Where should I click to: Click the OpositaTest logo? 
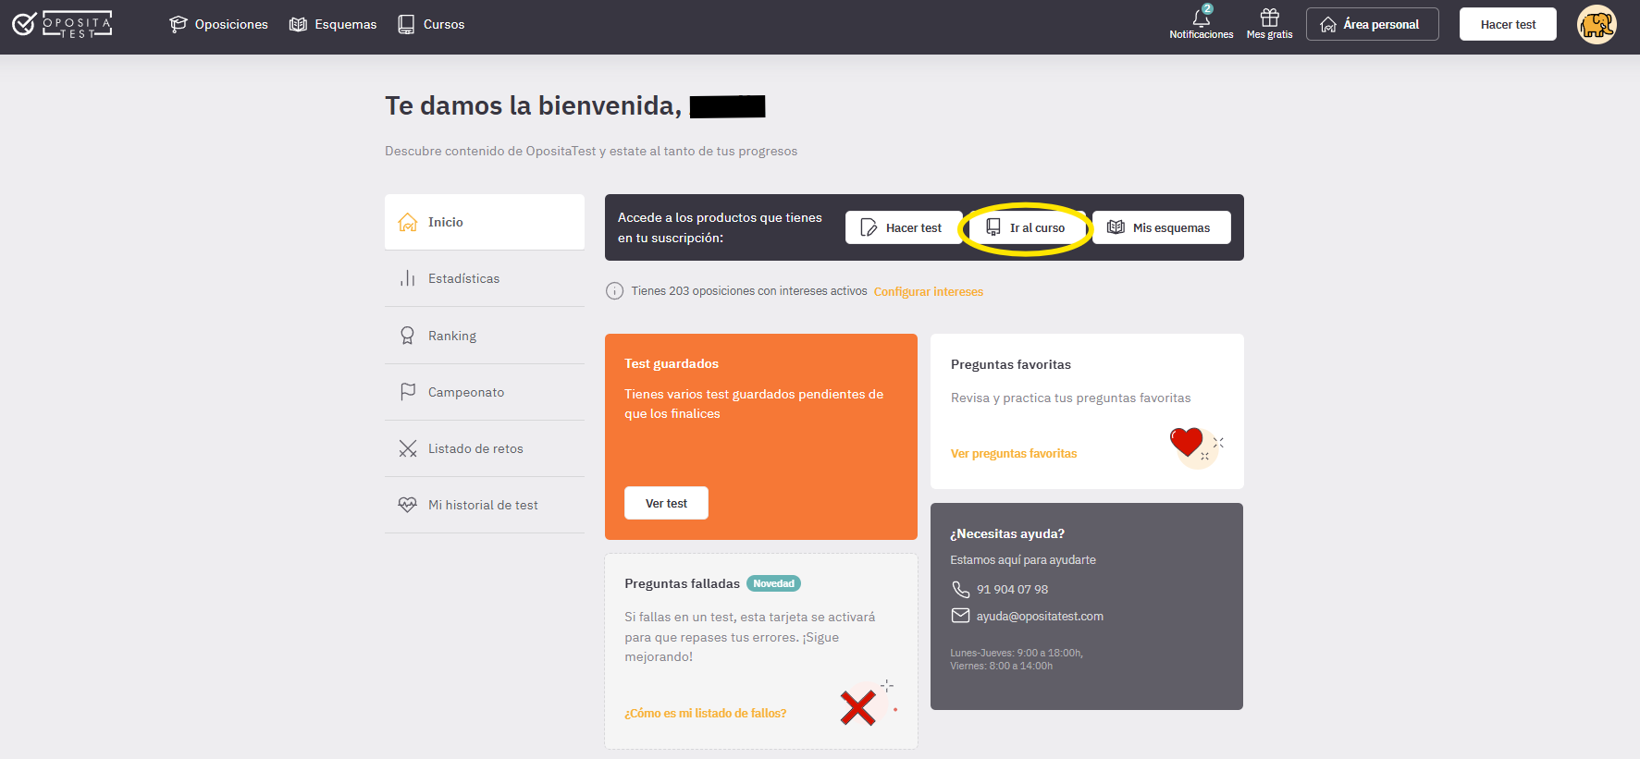click(x=62, y=24)
